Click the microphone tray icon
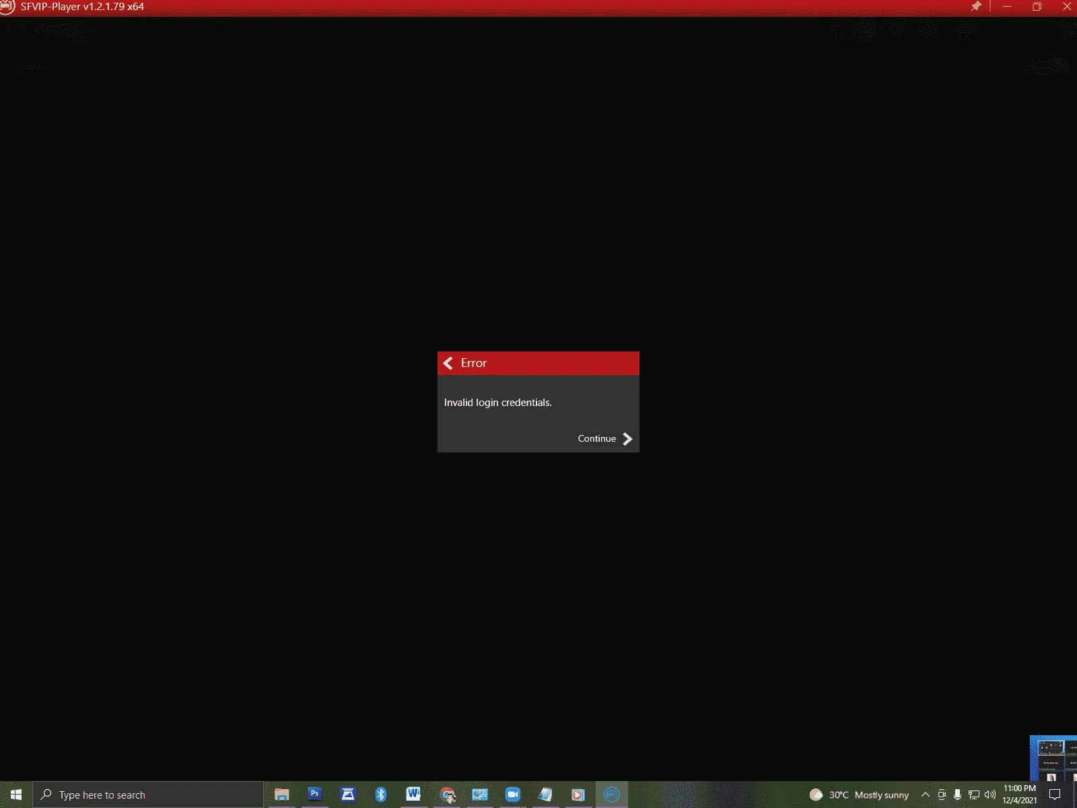The image size is (1077, 808). point(957,795)
